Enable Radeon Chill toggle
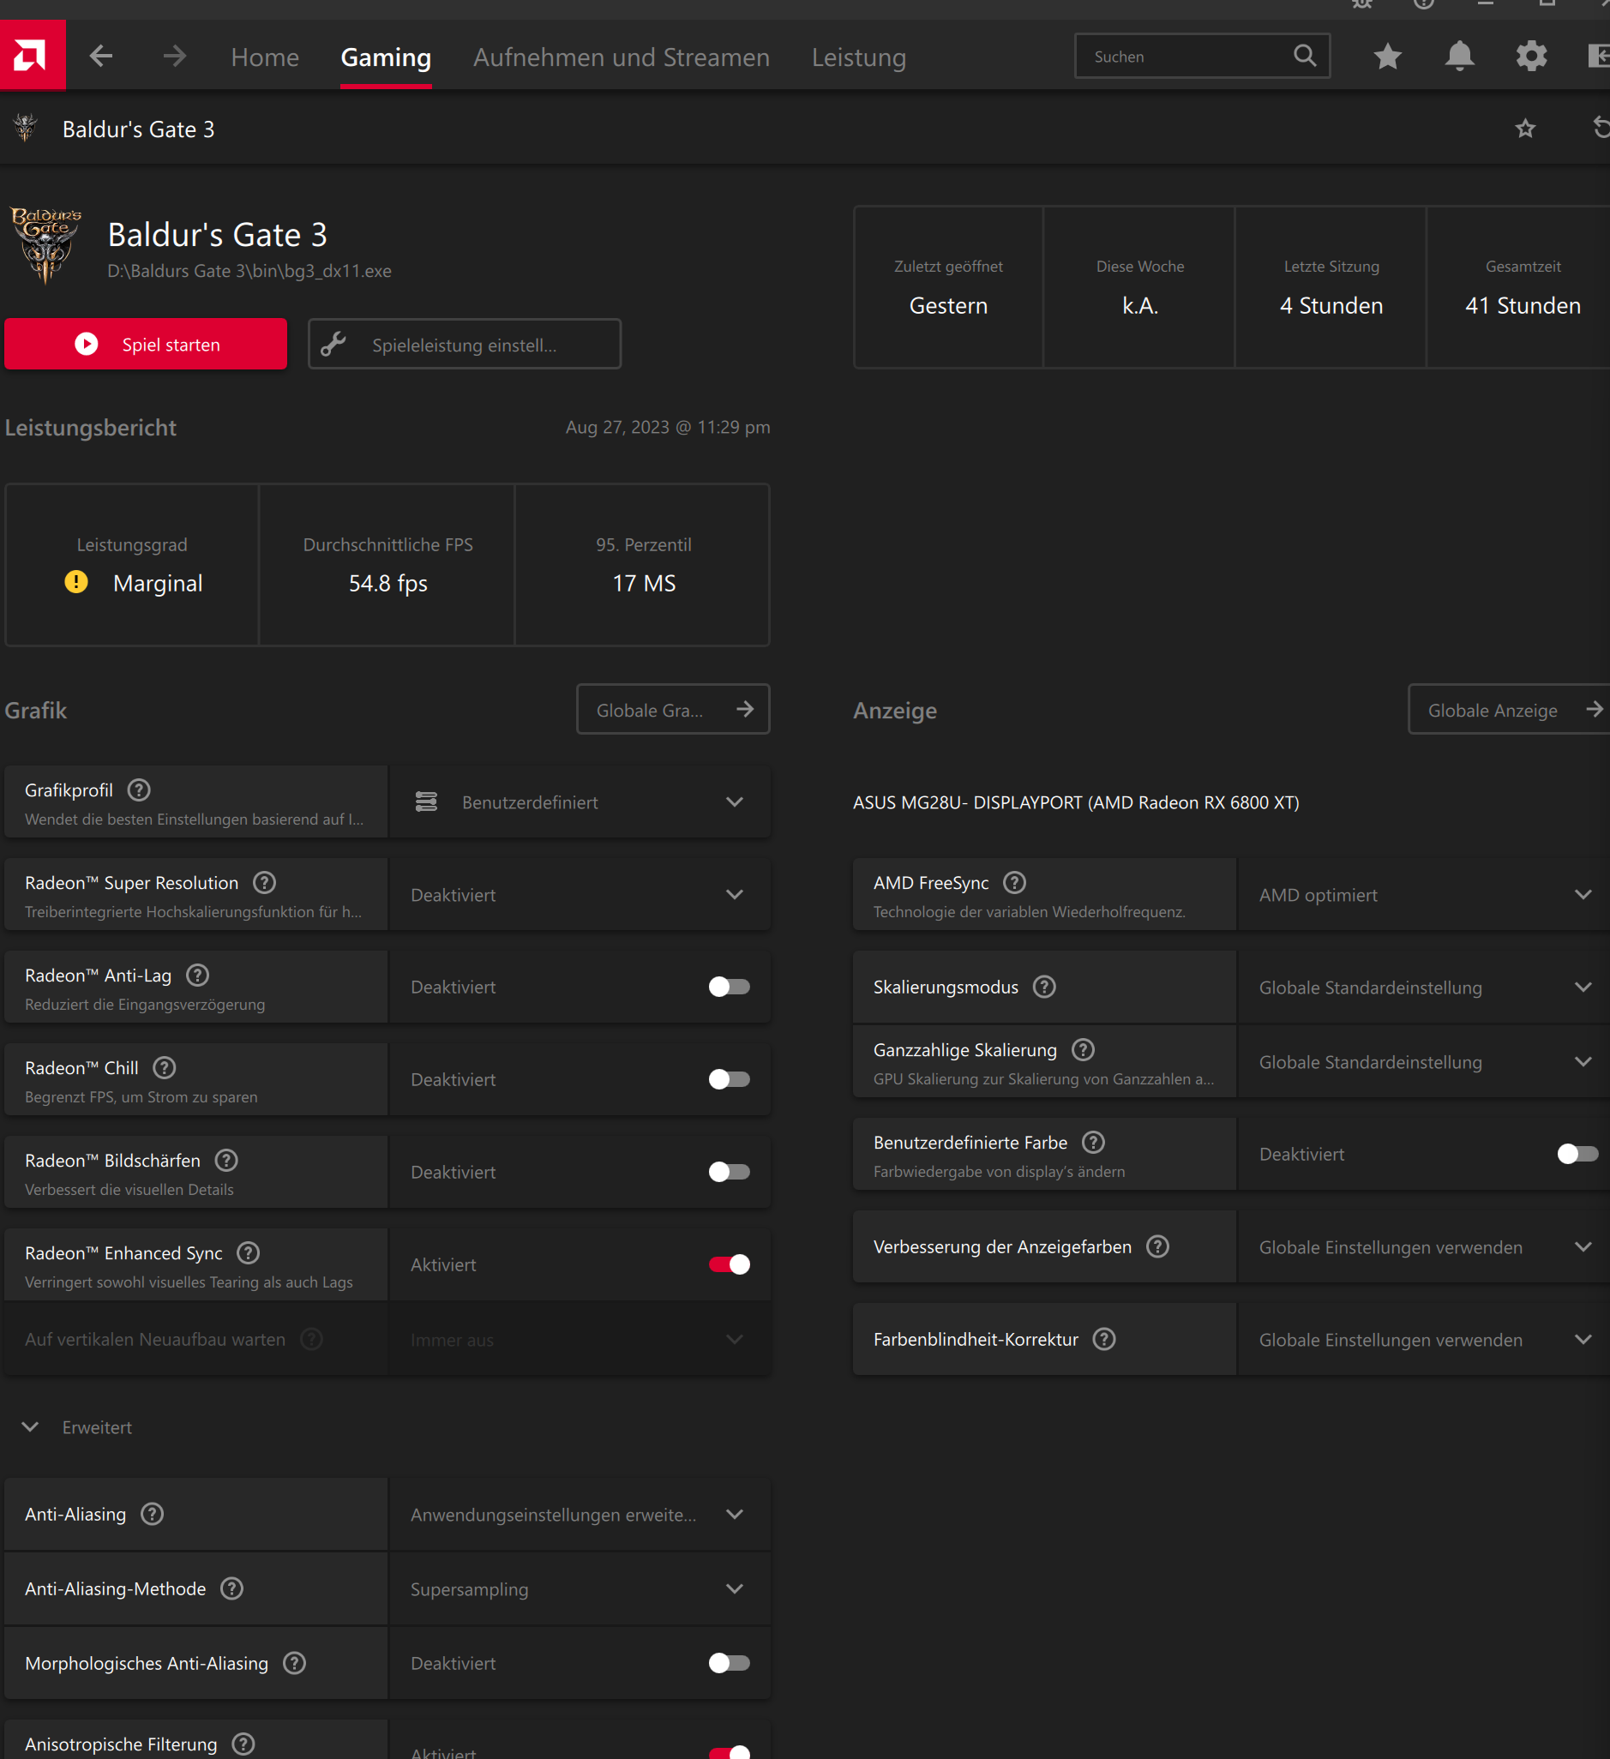Viewport: 1610px width, 1759px height. click(x=729, y=1079)
